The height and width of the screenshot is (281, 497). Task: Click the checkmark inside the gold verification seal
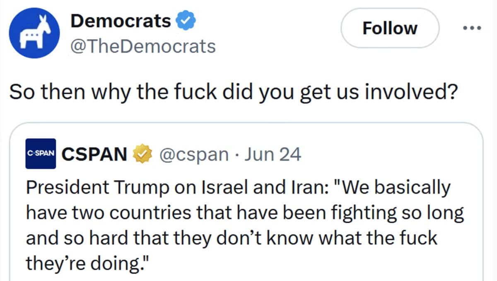[x=142, y=153]
